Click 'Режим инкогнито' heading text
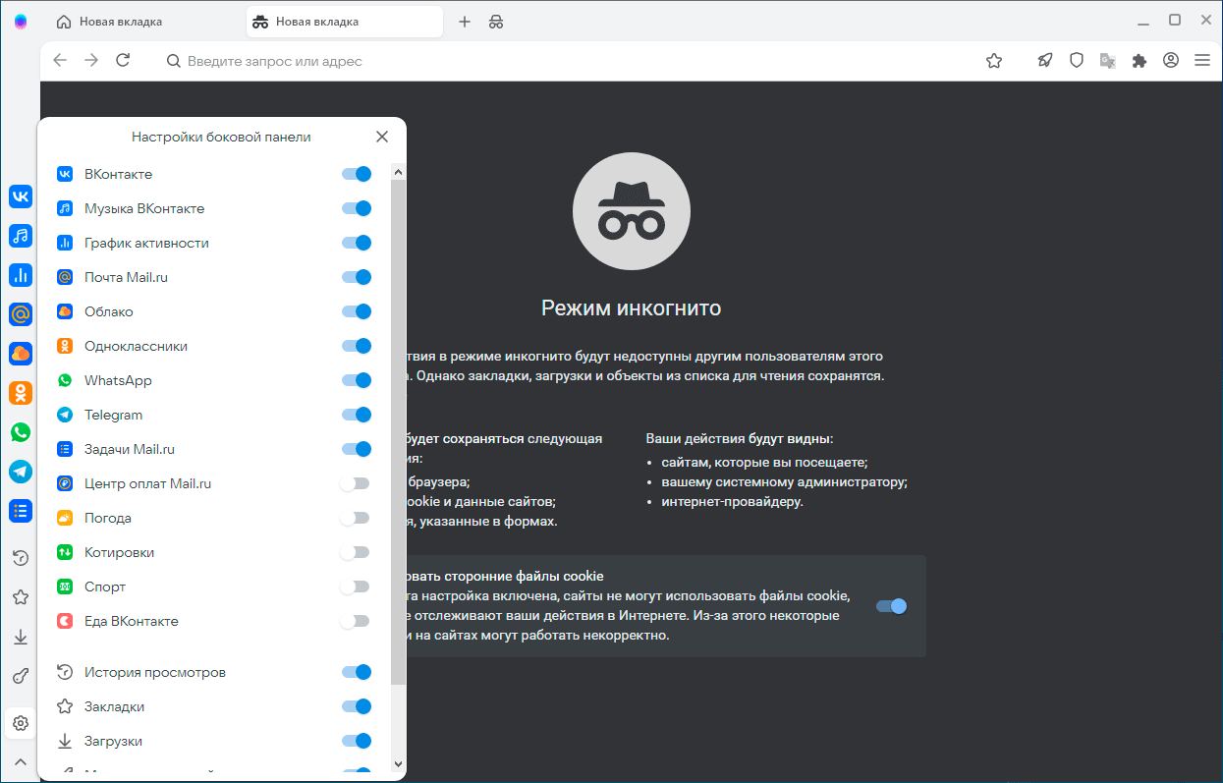 pyautogui.click(x=632, y=308)
